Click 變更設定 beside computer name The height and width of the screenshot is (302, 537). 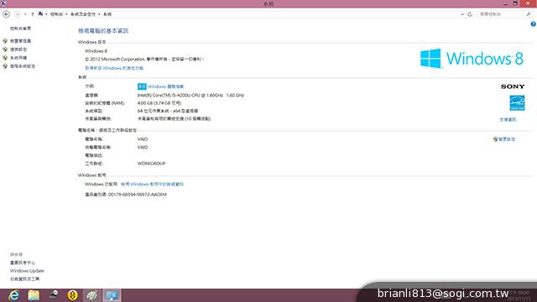pos(507,139)
